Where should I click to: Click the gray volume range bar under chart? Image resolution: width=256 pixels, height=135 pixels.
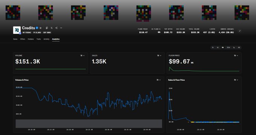pyautogui.click(x=89, y=124)
